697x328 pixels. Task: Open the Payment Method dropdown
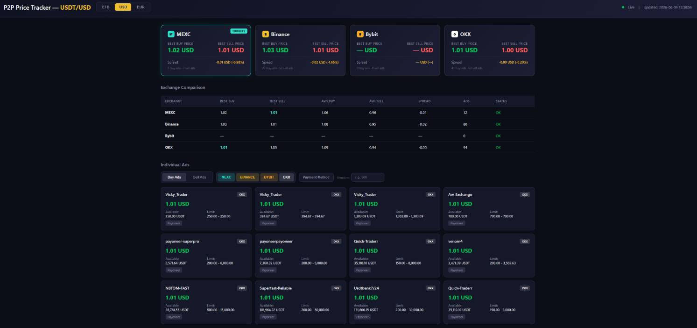316,177
